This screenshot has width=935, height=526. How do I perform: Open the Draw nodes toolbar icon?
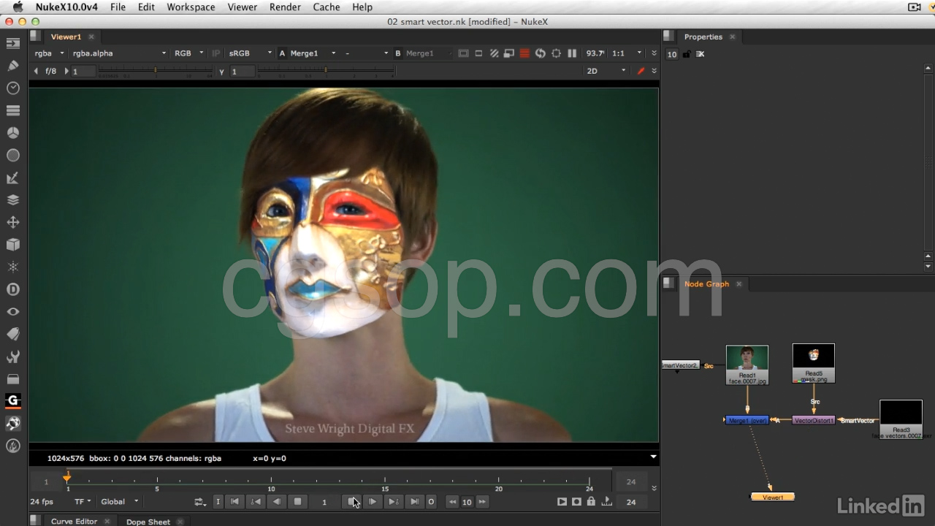(x=13, y=66)
